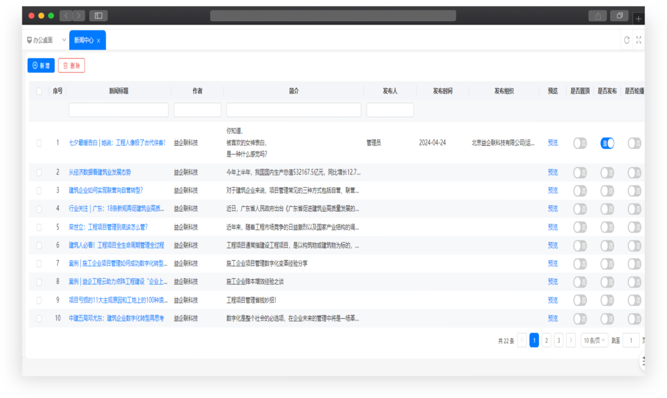Open news title 建筑人必看！工程项目全生命周期管理全过程
The width and height of the screenshot is (667, 398).
coord(117,245)
